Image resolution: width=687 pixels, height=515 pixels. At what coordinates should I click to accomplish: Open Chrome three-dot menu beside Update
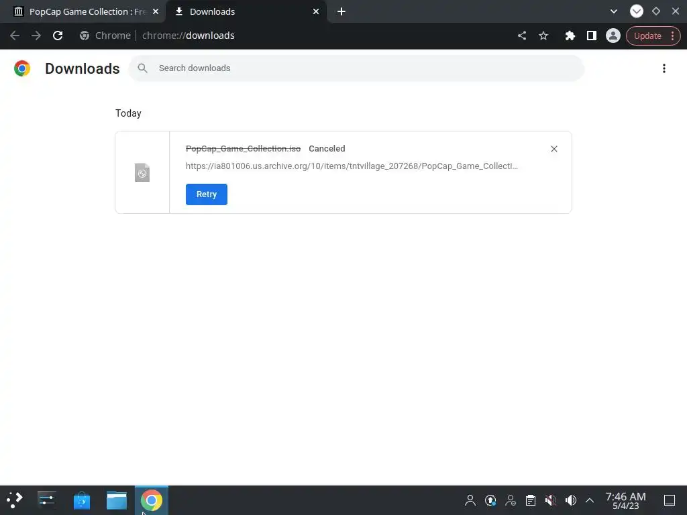coord(672,36)
